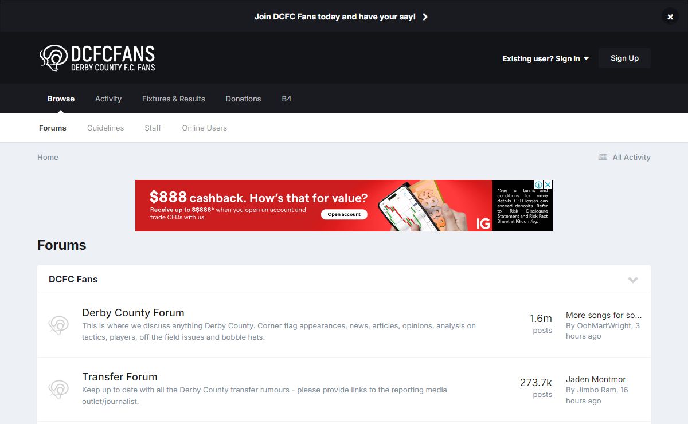The image size is (688, 424).
Task: Click the ad disclaimer text about CFD losses
Action: click(x=522, y=206)
